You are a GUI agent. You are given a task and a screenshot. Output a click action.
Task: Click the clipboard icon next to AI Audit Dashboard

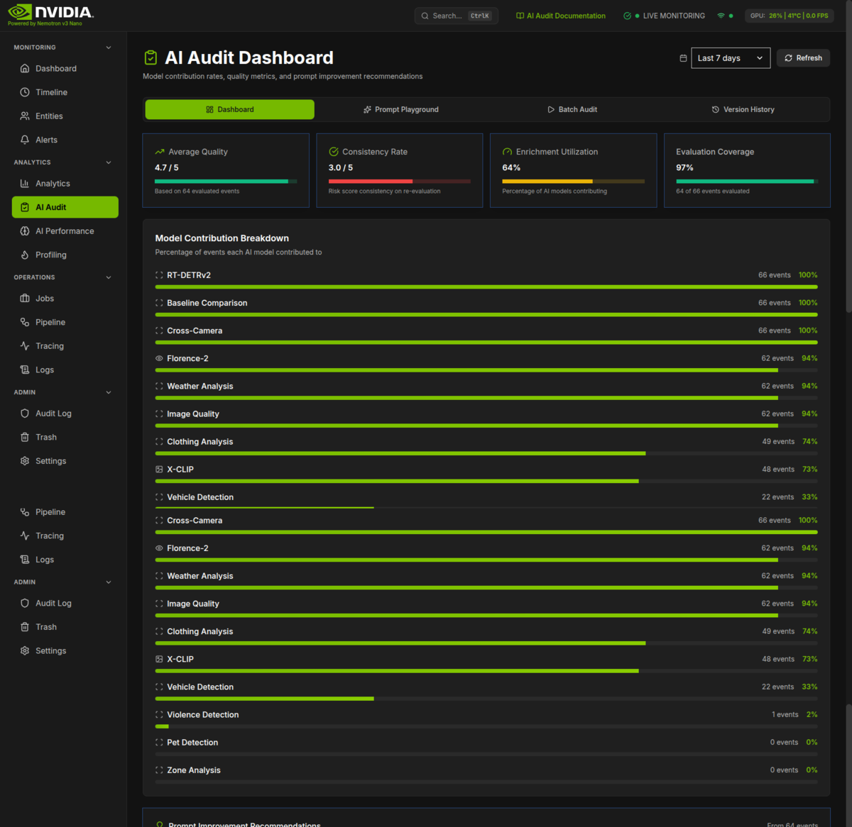150,57
